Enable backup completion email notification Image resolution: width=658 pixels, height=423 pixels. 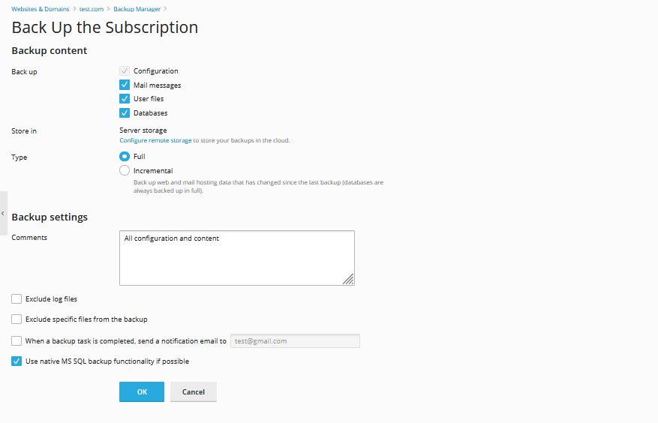17,340
